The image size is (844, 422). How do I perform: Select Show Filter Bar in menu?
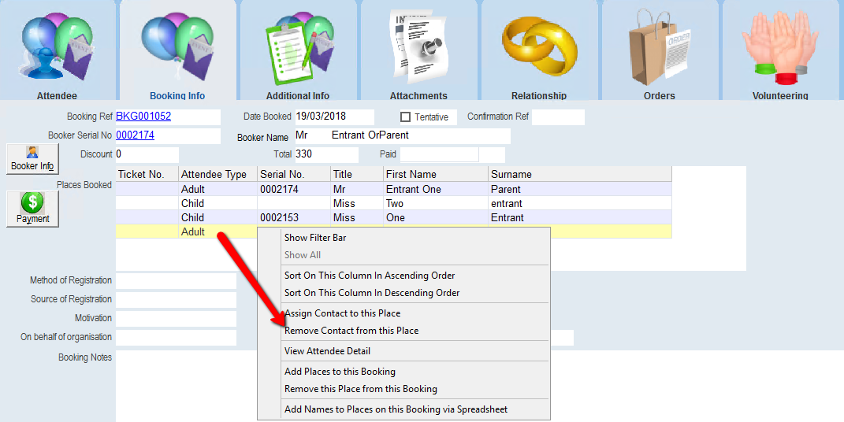pyautogui.click(x=315, y=238)
